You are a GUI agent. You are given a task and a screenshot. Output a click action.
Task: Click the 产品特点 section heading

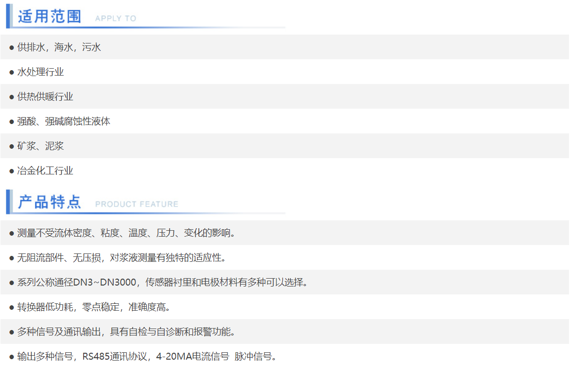(x=49, y=202)
